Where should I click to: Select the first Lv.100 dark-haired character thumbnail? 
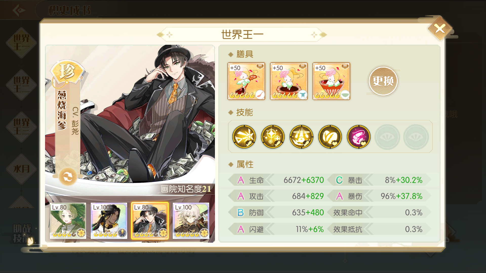pyautogui.click(x=109, y=221)
